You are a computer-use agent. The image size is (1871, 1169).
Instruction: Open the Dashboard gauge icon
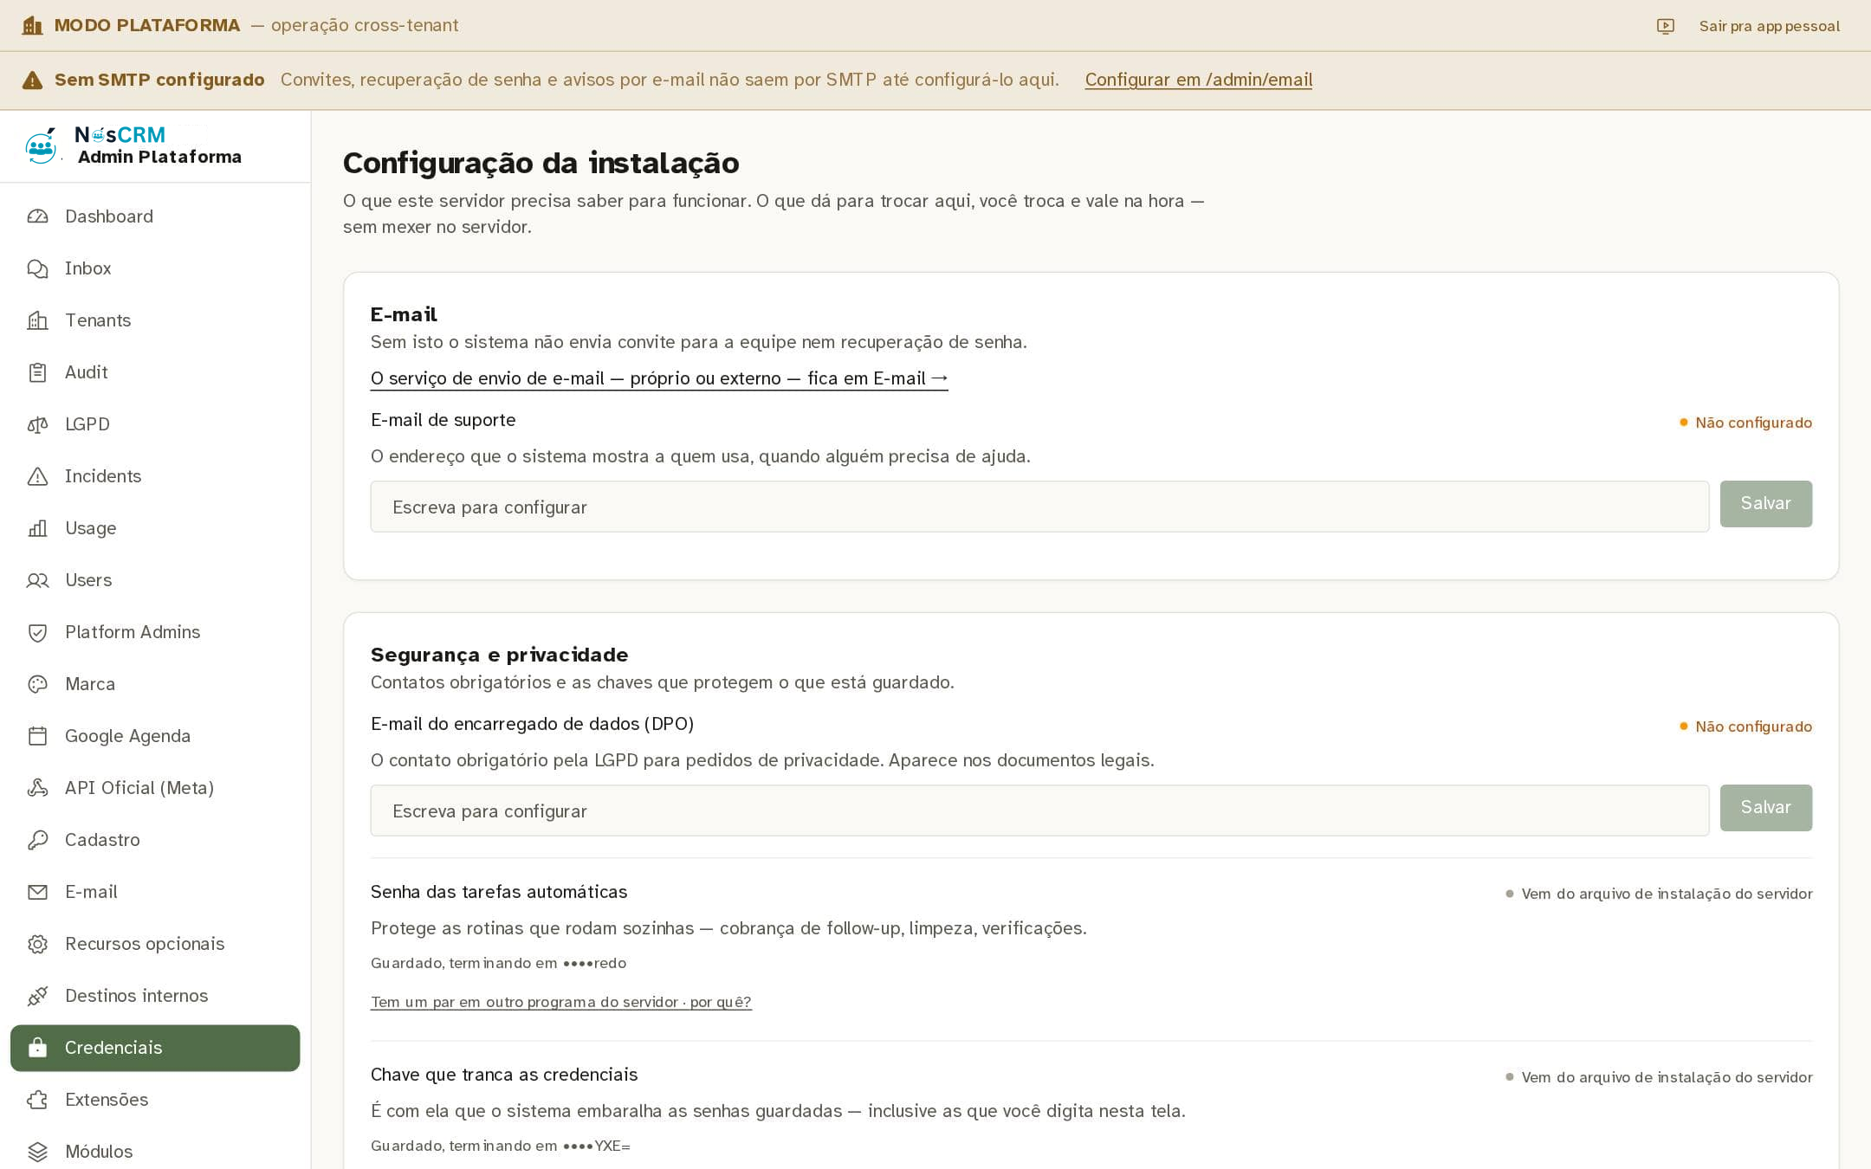(37, 216)
